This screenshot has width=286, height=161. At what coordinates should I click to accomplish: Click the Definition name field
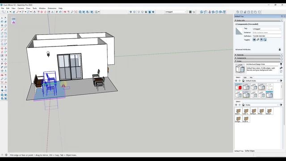(x=267, y=36)
